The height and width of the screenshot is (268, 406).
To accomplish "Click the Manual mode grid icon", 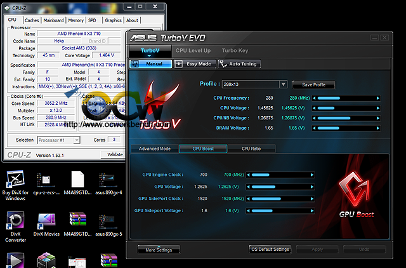I will 134,64.
